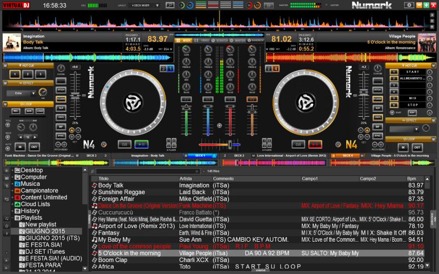Click the left deck effect amount knob
The height and width of the screenshot is (274, 439).
pos(43,92)
